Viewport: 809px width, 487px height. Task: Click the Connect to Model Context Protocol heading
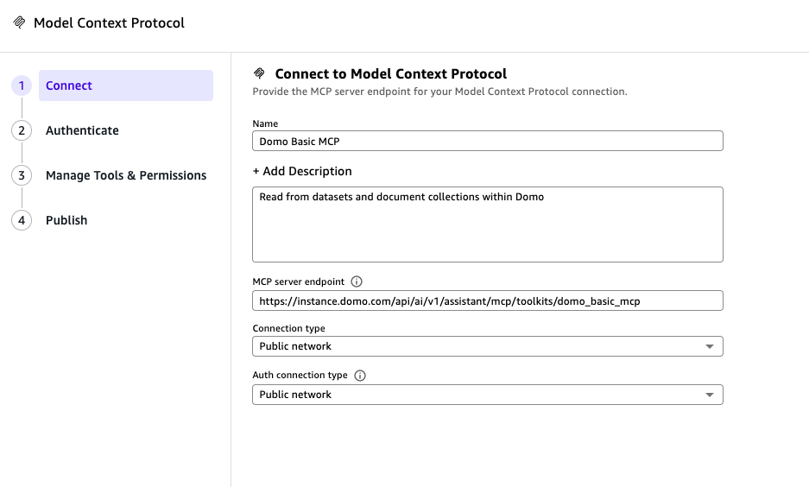point(390,73)
